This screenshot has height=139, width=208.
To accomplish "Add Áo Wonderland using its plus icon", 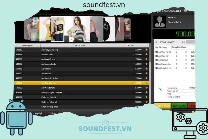I will point(146,88).
